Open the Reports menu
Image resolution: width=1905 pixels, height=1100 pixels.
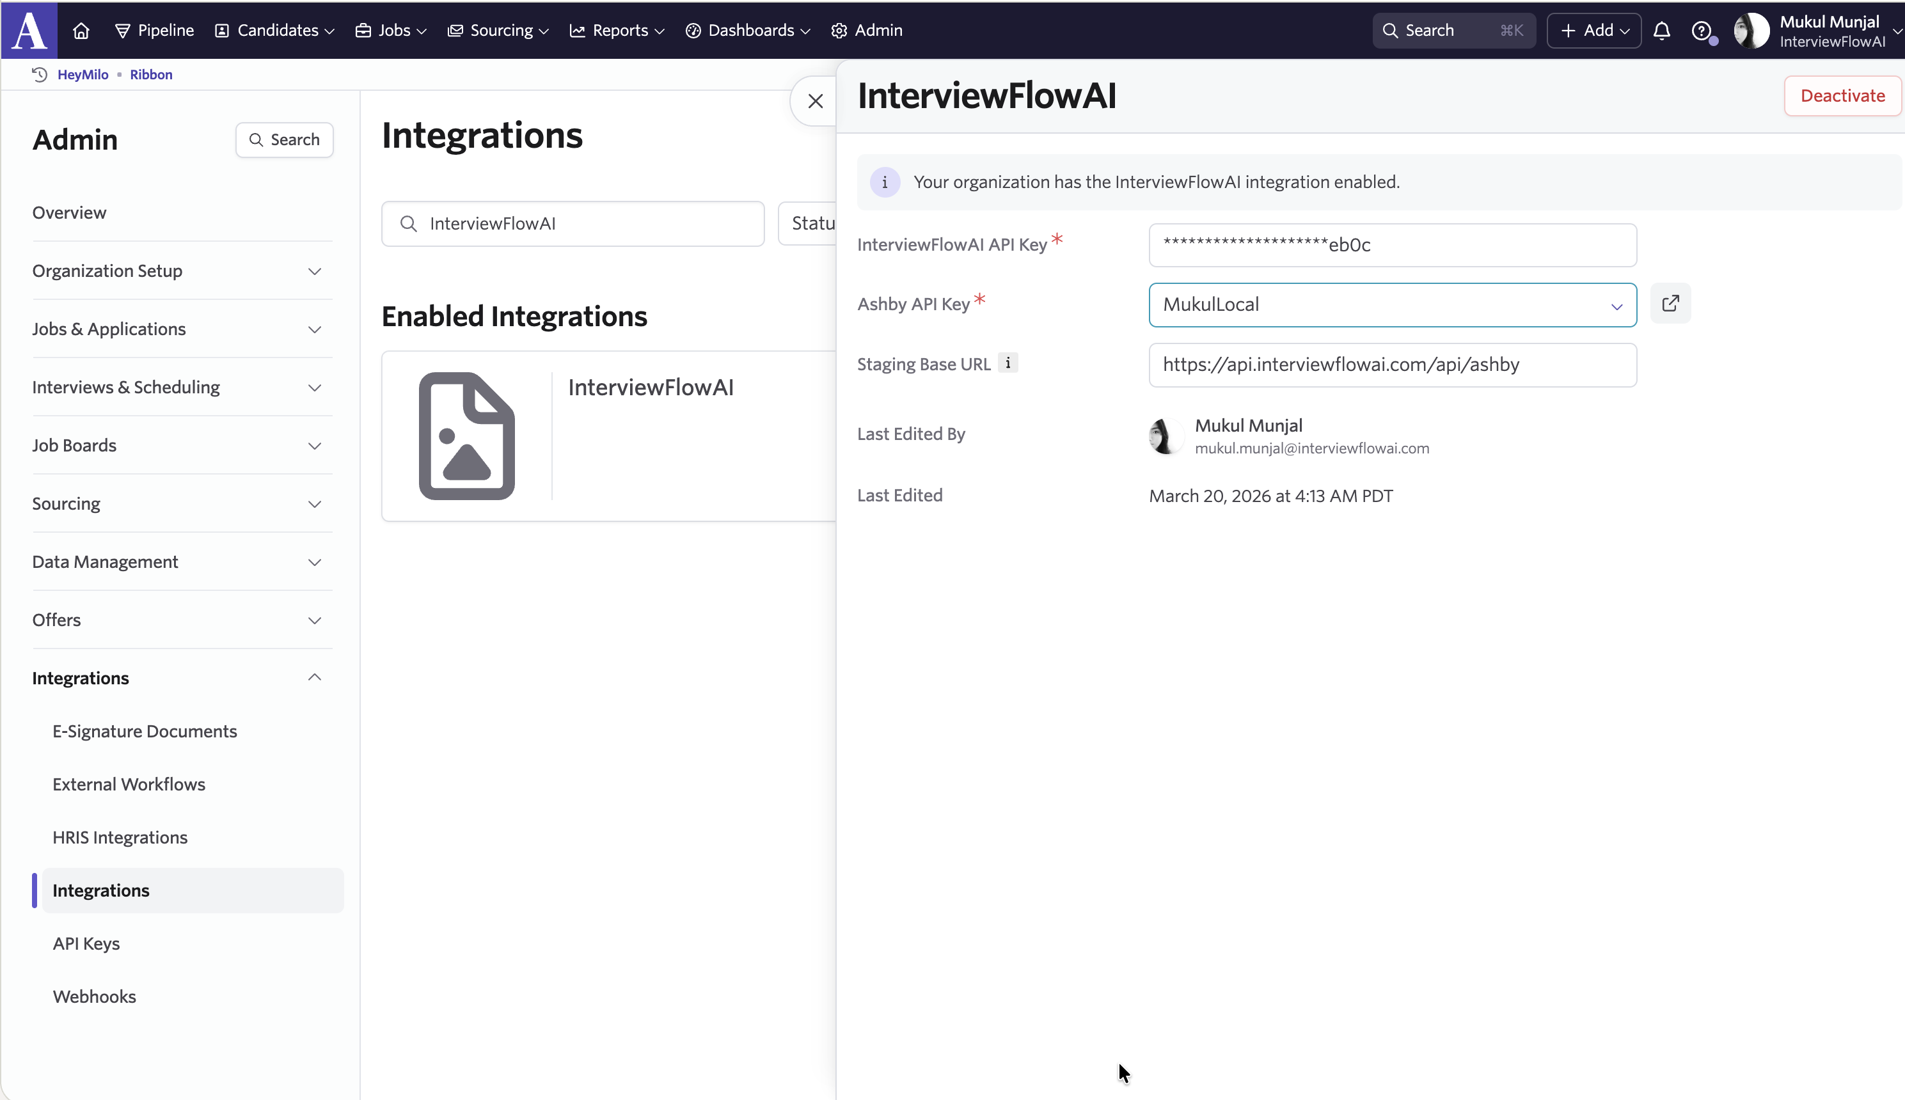click(x=617, y=30)
